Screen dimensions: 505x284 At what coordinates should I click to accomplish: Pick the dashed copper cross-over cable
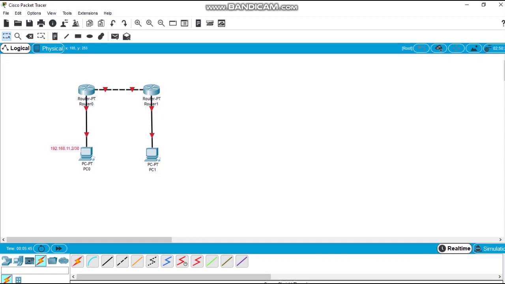pyautogui.click(x=122, y=261)
